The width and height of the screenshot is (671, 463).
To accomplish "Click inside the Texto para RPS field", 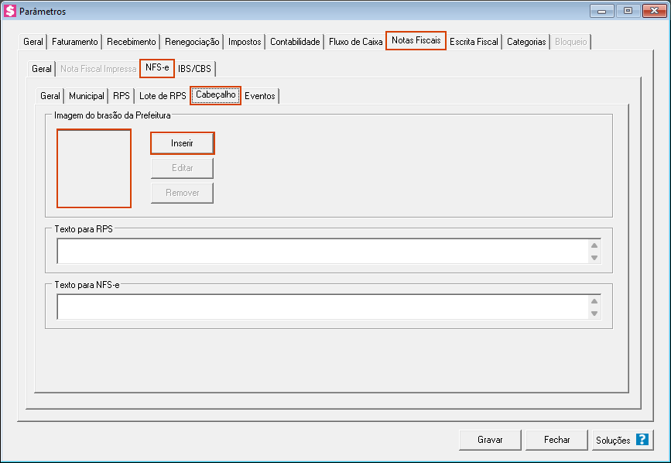I will pos(321,251).
